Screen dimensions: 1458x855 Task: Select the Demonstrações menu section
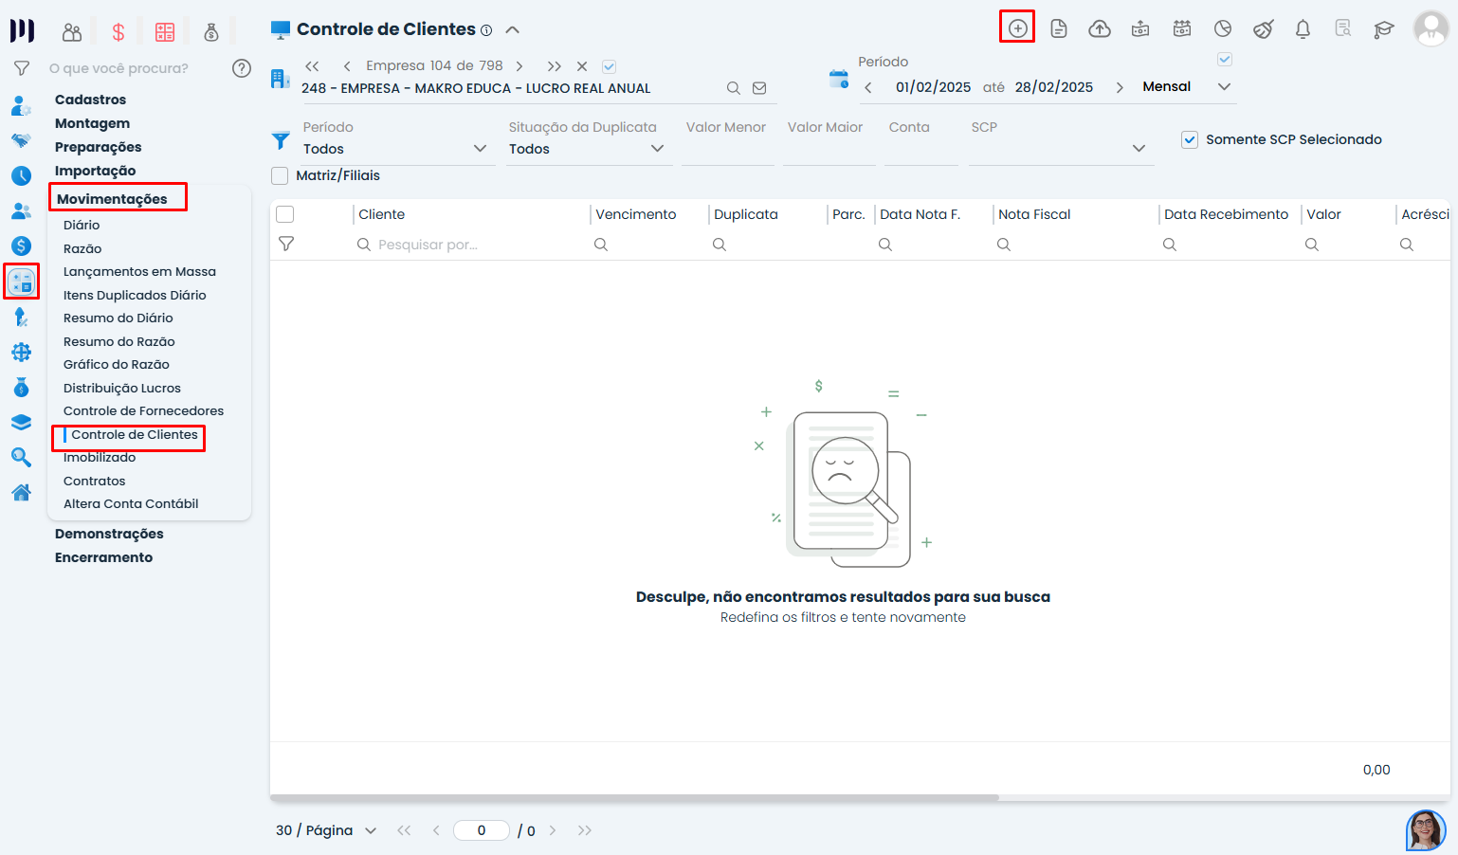tap(109, 534)
